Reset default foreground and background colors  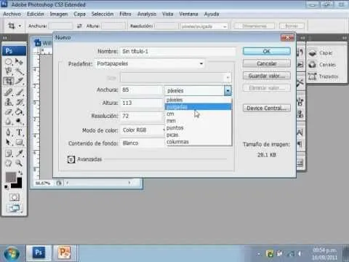[6, 187]
